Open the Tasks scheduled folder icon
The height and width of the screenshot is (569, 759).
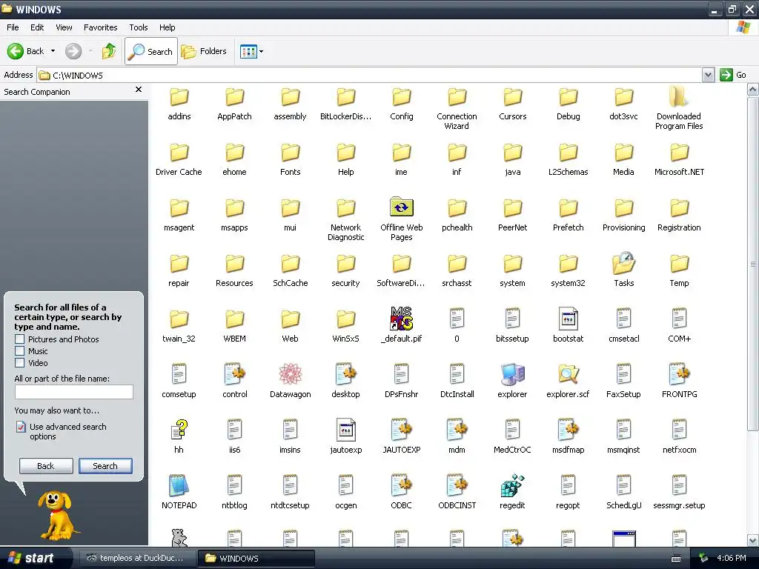click(623, 263)
